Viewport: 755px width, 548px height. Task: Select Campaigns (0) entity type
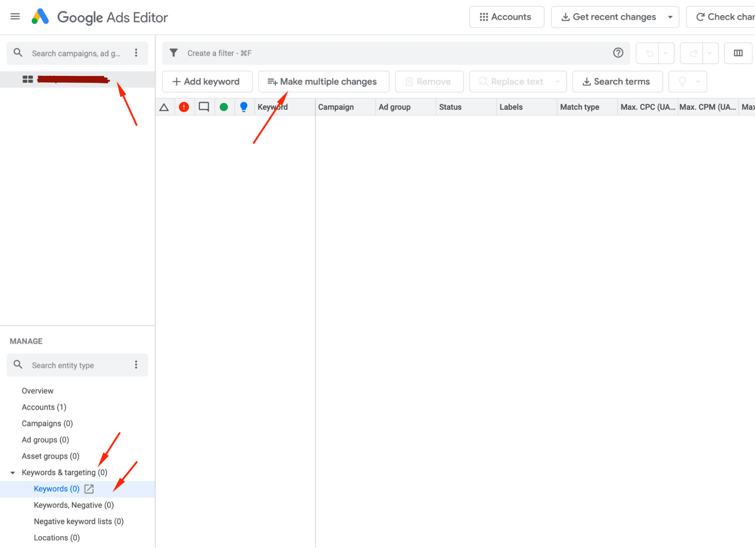(x=47, y=423)
